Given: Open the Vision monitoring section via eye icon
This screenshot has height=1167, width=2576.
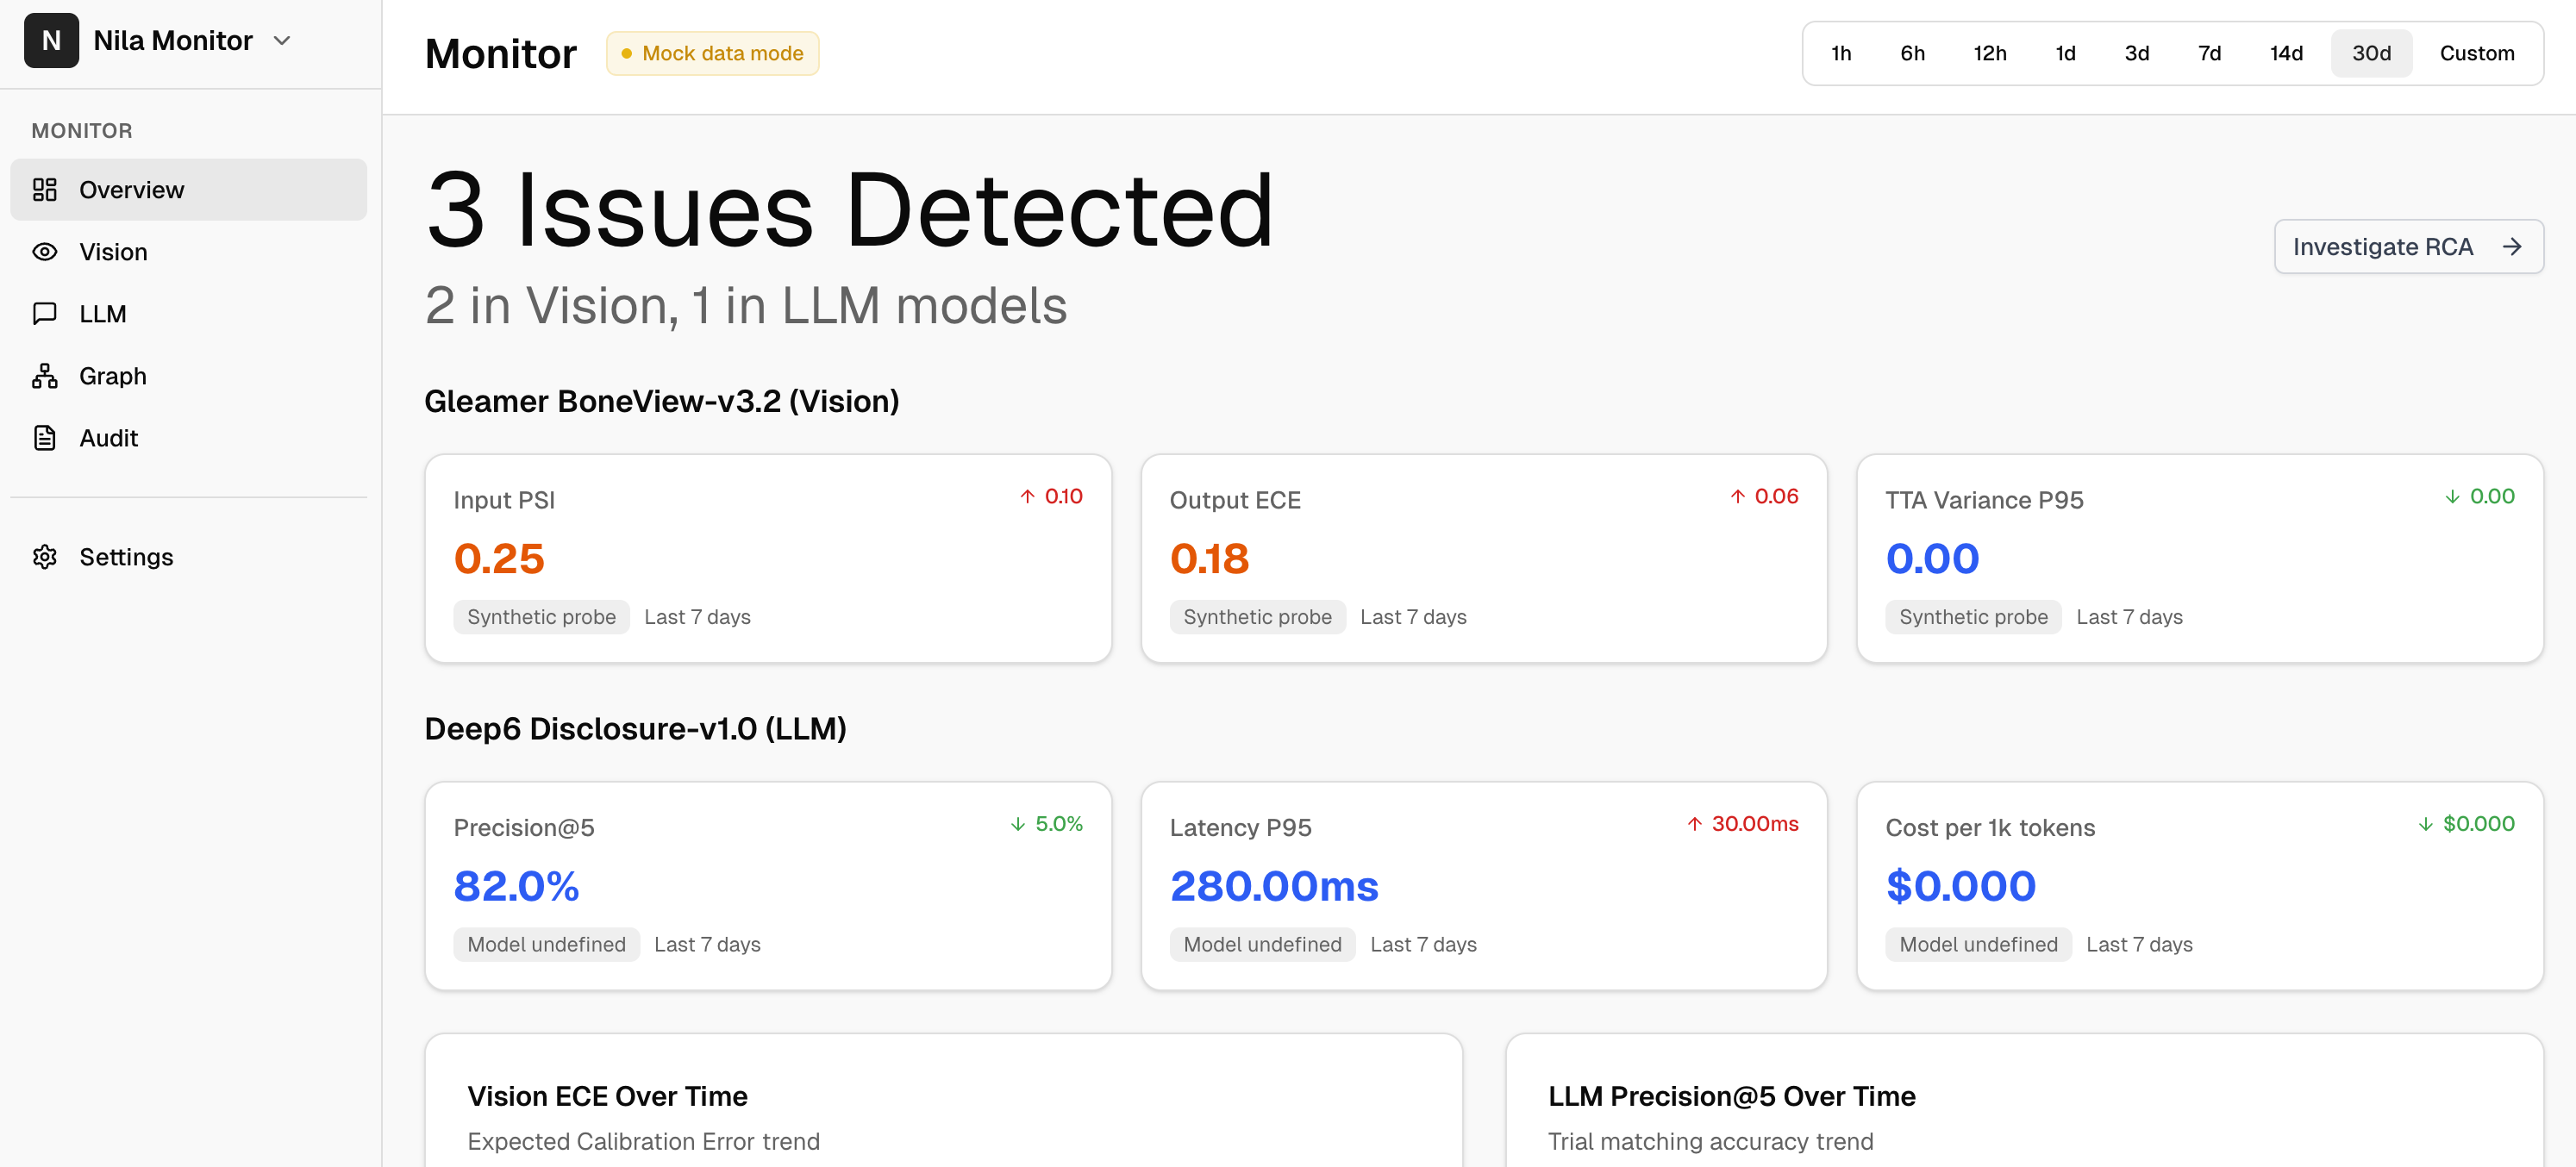Looking at the screenshot, I should click(45, 252).
